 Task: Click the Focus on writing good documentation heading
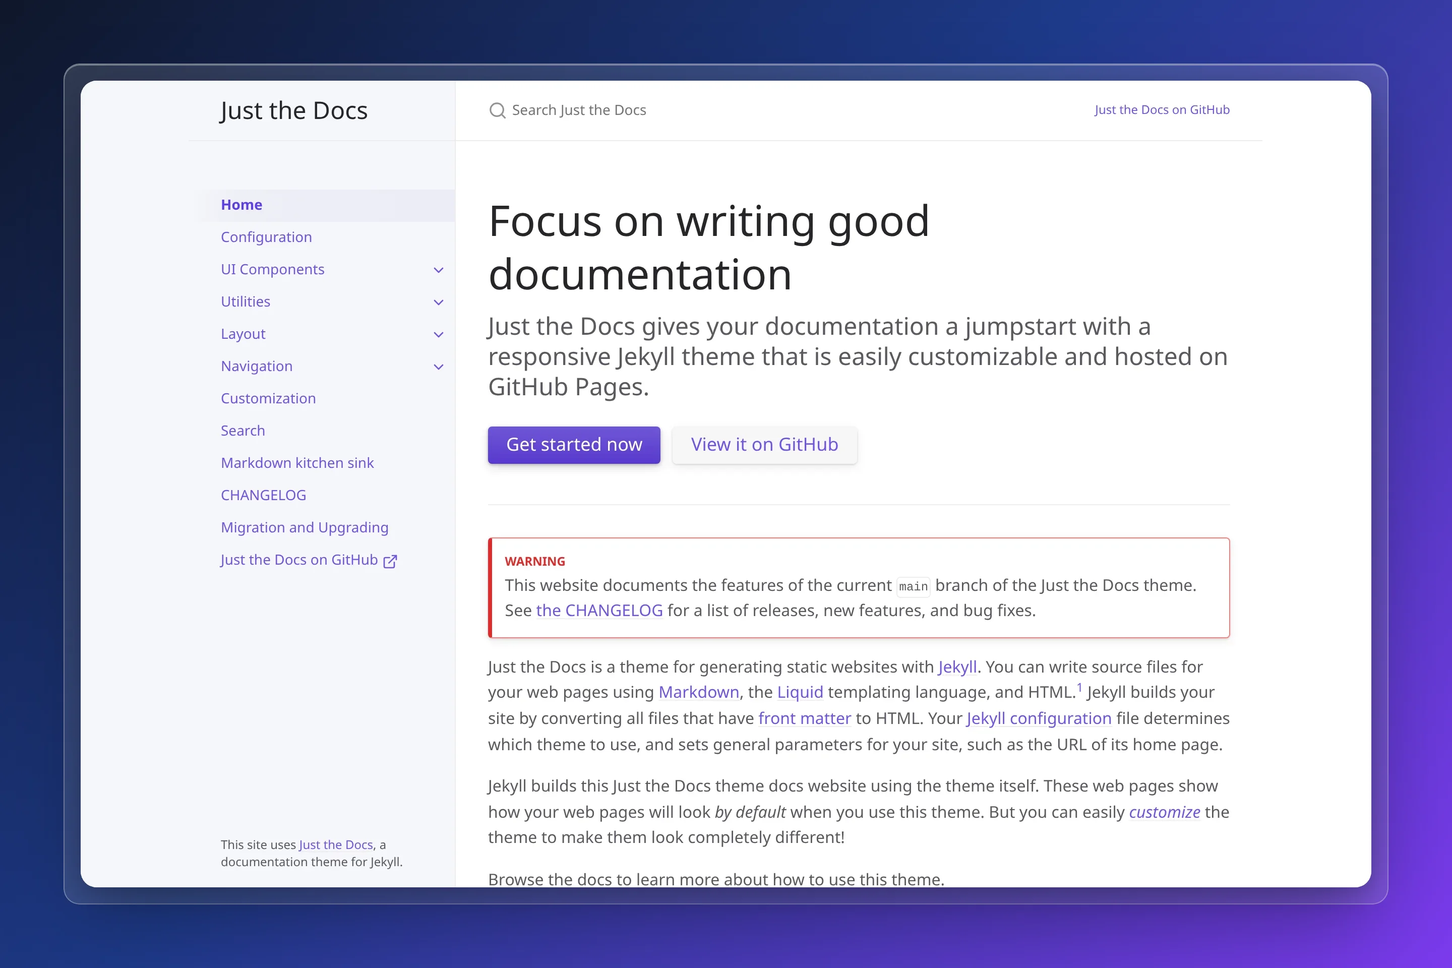click(709, 247)
